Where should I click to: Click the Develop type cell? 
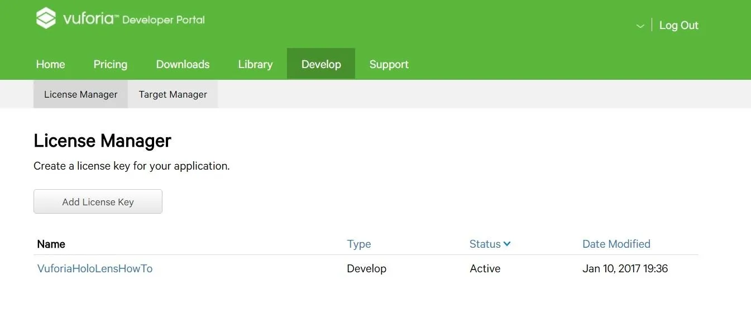tap(366, 268)
